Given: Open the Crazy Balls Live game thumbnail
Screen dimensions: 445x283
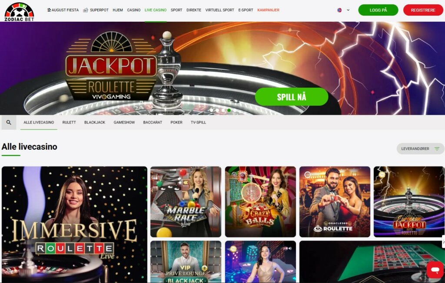Looking at the screenshot, I should [x=260, y=202].
